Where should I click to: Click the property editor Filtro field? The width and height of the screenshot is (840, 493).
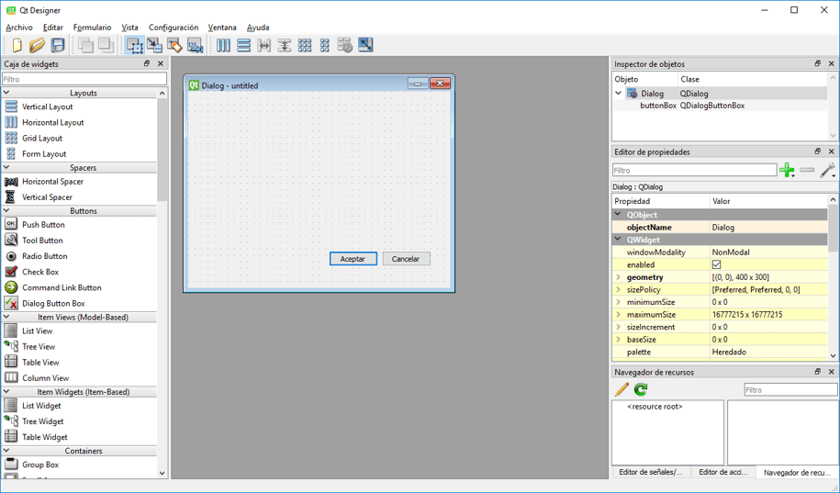[694, 171]
